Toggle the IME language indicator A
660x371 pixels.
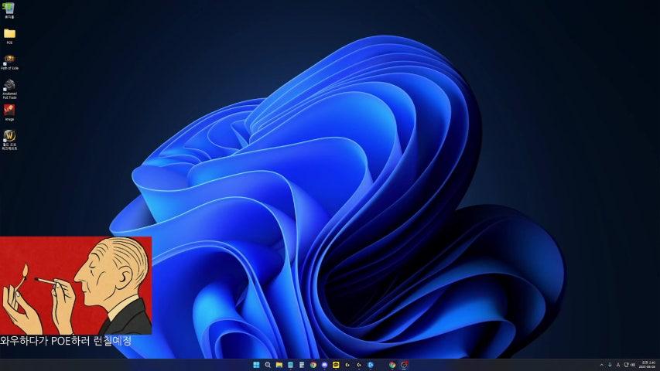pyautogui.click(x=618, y=365)
